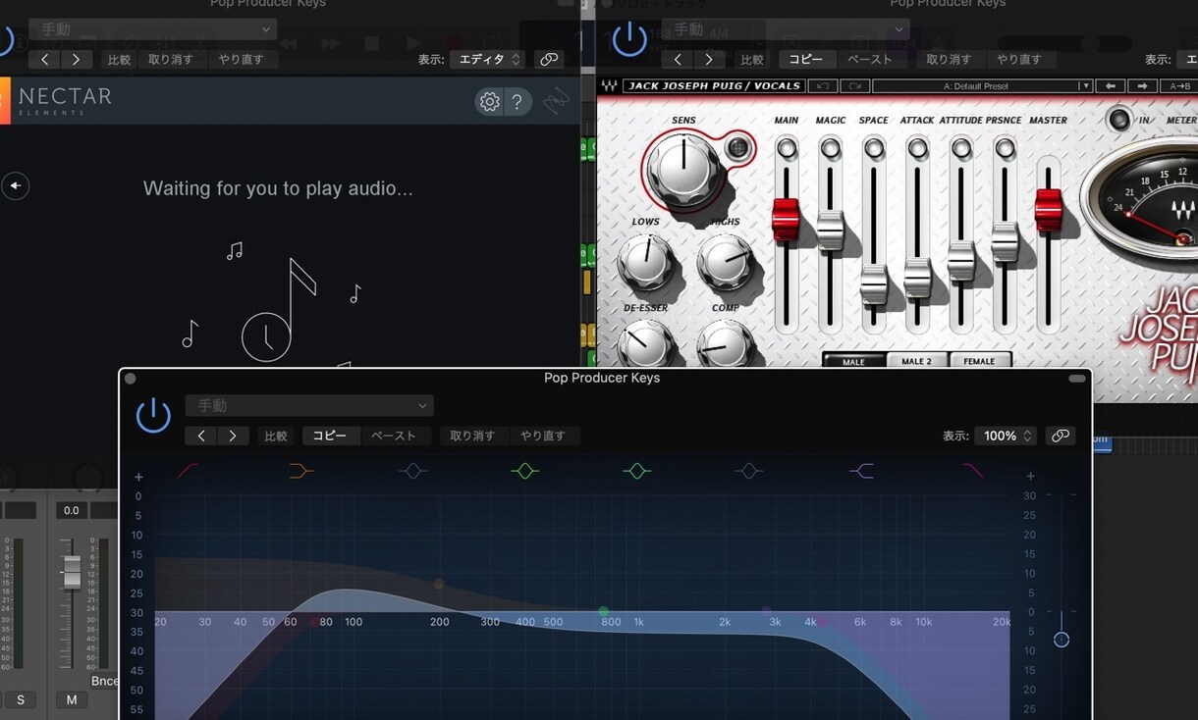Load next preset with JJP right arrow
Image resolution: width=1198 pixels, height=720 pixels.
pos(1142,86)
